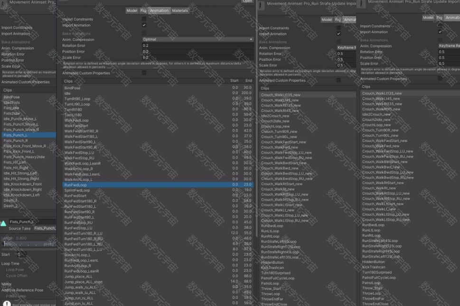The image size is (460, 306).
Task: Click the Scale Error 0.2 field
Action: pyautogui.click(x=198, y=57)
